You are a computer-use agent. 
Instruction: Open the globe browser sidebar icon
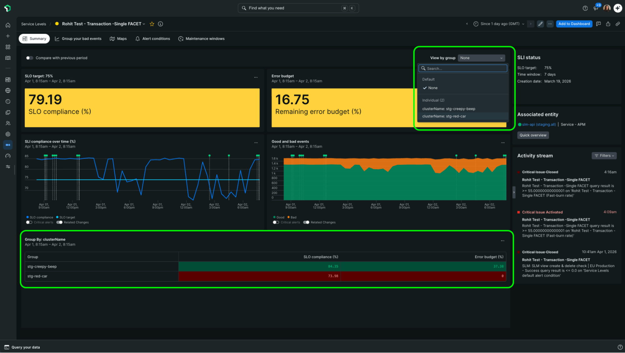coord(8,91)
